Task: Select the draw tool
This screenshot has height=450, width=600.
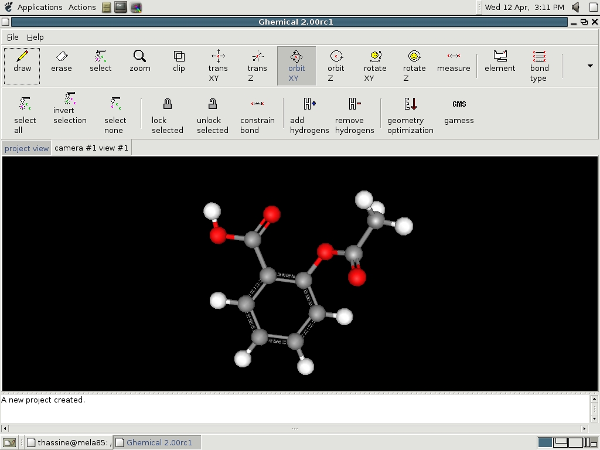Action: (x=22, y=66)
